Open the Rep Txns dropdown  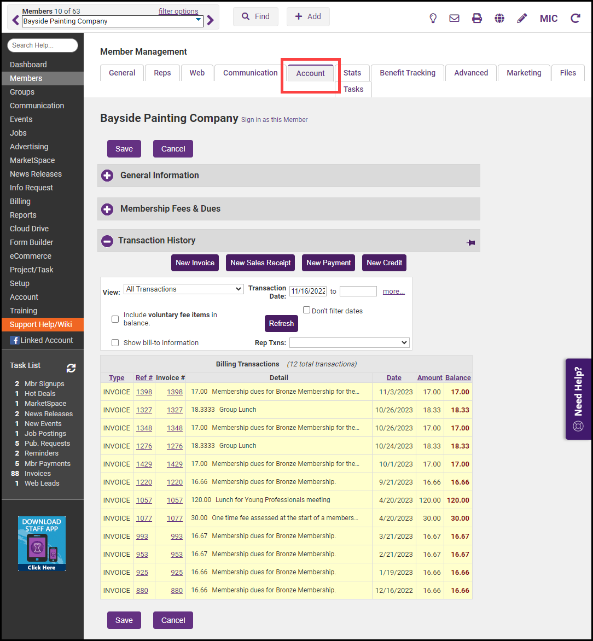point(349,342)
